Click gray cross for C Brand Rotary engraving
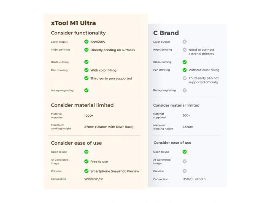The height and width of the screenshot is (203, 270). tap(185, 90)
